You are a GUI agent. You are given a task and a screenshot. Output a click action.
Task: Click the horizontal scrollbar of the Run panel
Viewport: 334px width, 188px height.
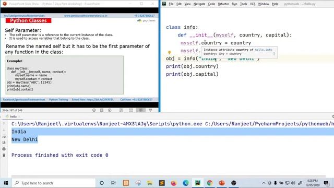pyautogui.click(x=168, y=177)
